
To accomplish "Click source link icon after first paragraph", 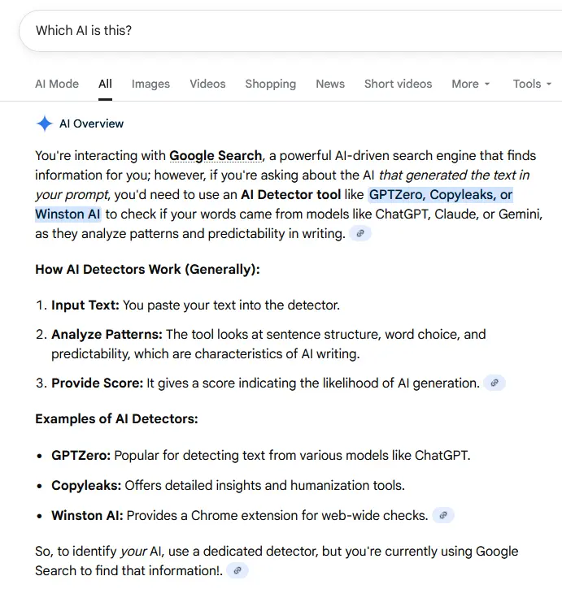I will coord(360,233).
